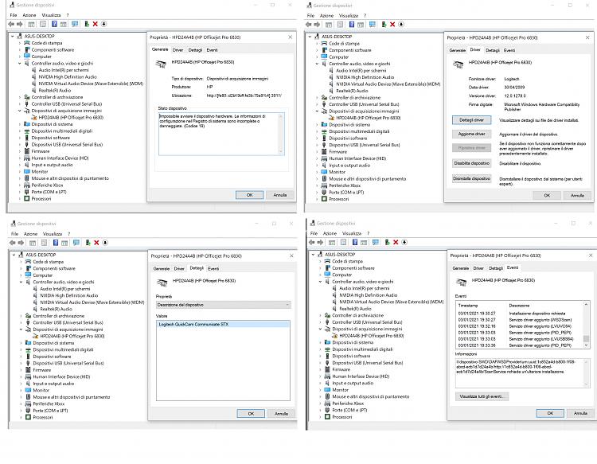This screenshot has width=597, height=464.
Task: Open the Visualizza menu in the Dettagli-tab window
Action: tap(53, 234)
